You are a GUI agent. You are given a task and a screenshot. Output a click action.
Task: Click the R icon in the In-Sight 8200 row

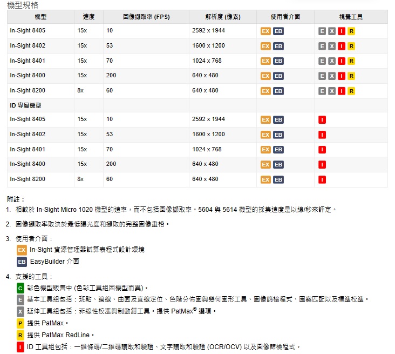(x=351, y=91)
